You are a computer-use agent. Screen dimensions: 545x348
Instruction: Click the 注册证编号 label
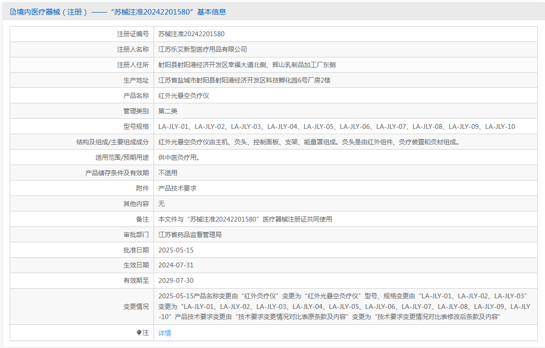pyautogui.click(x=133, y=34)
